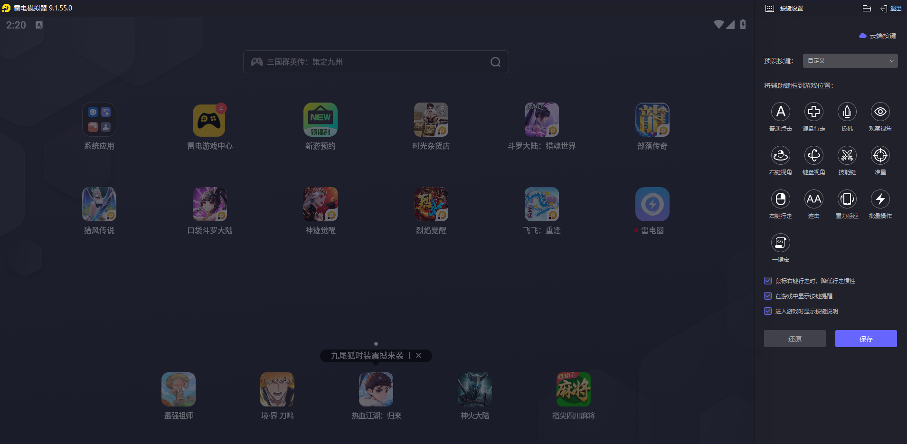The height and width of the screenshot is (444, 907).
Task: Launch the 飞飞：重逢 game
Action: click(x=542, y=204)
